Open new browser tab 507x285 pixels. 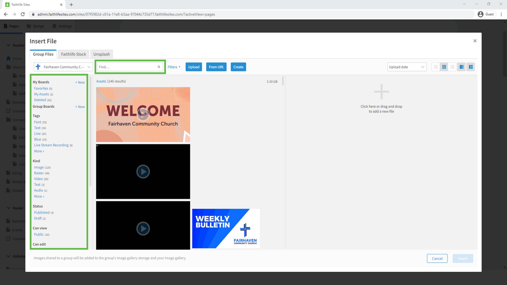pos(71,4)
